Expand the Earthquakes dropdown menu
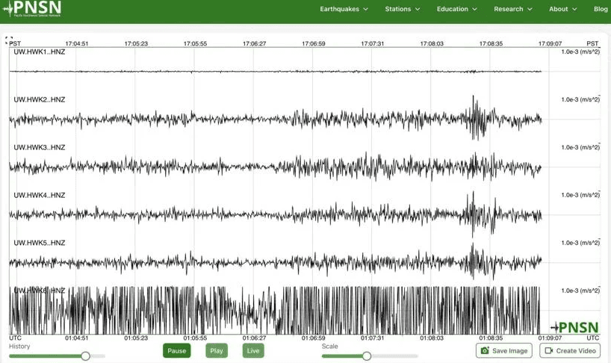 click(x=344, y=10)
